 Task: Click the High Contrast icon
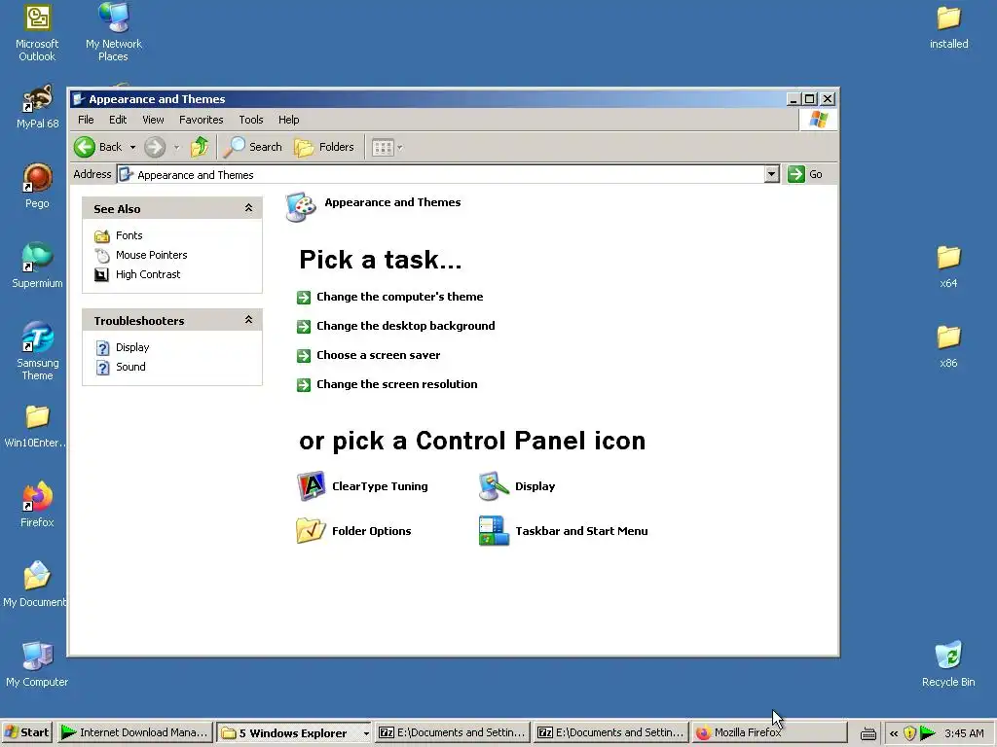pos(101,275)
